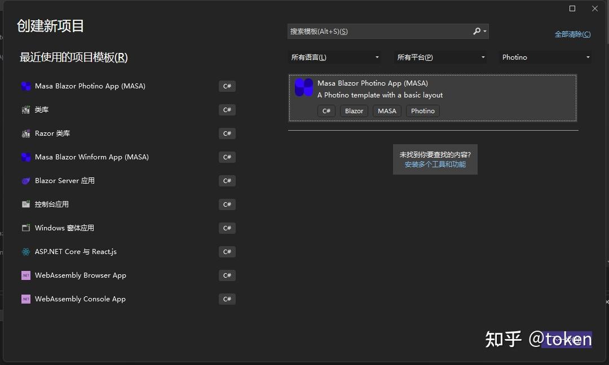Click the 全部清除 clear-all link
This screenshot has width=609, height=365.
pyautogui.click(x=573, y=34)
